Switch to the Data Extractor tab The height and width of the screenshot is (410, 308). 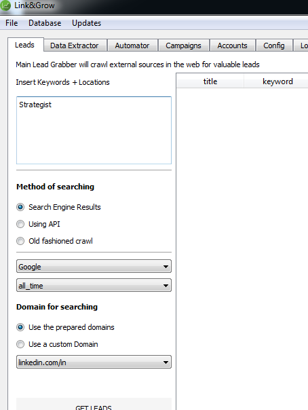[75, 45]
